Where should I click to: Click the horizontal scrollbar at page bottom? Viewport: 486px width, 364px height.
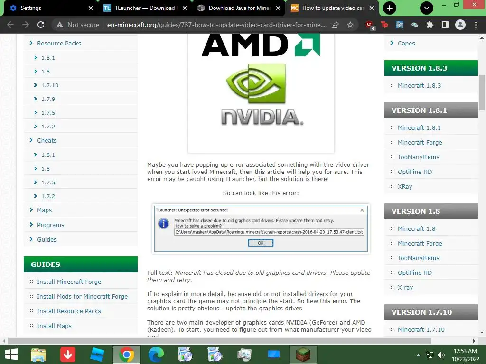point(219,341)
